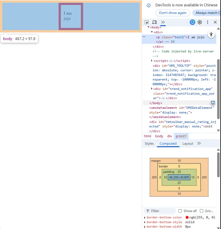Screen dimensions: 221x229
Task: Show more DevTools panels chevron
Action: [x=163, y=22]
